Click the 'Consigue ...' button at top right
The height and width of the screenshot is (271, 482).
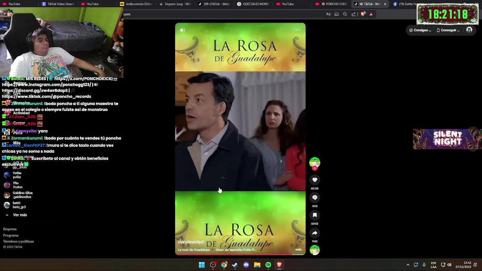tap(420, 30)
